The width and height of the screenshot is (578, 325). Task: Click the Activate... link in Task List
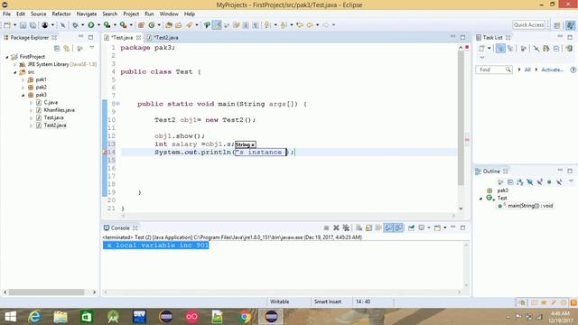552,70
